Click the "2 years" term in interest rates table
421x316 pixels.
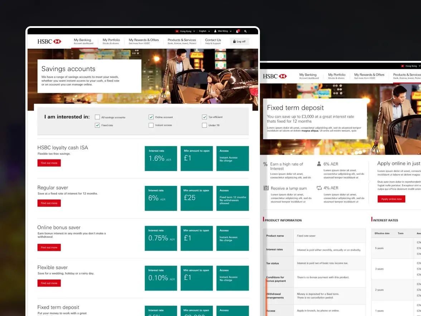[x=379, y=290]
